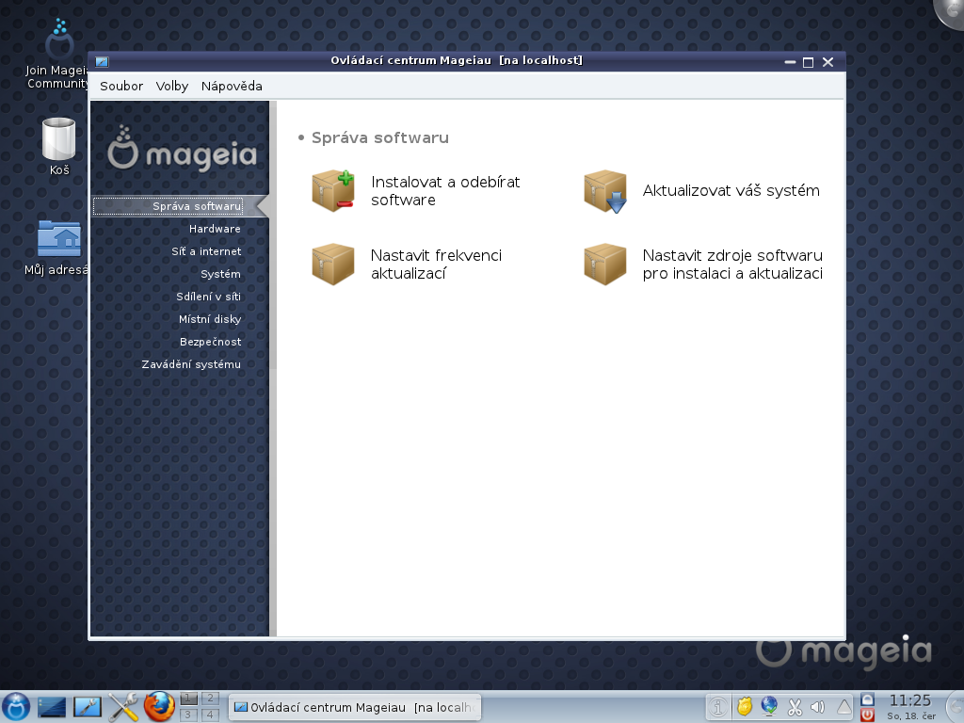The image size is (964, 723).
Task: Click the Aktualizovat váš systém package icon
Action: (605, 190)
